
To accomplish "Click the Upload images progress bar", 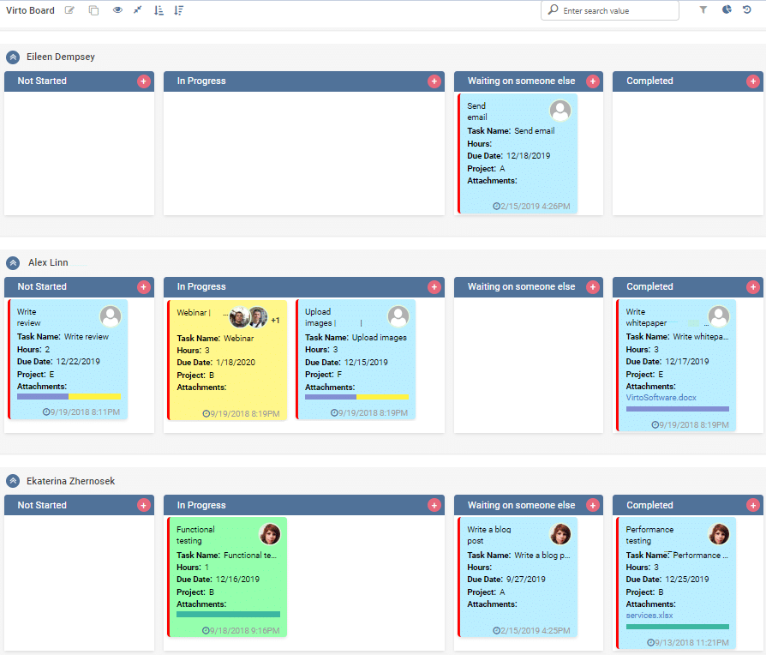I will [356, 397].
